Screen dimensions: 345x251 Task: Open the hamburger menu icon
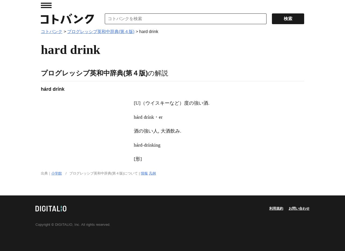click(46, 5)
